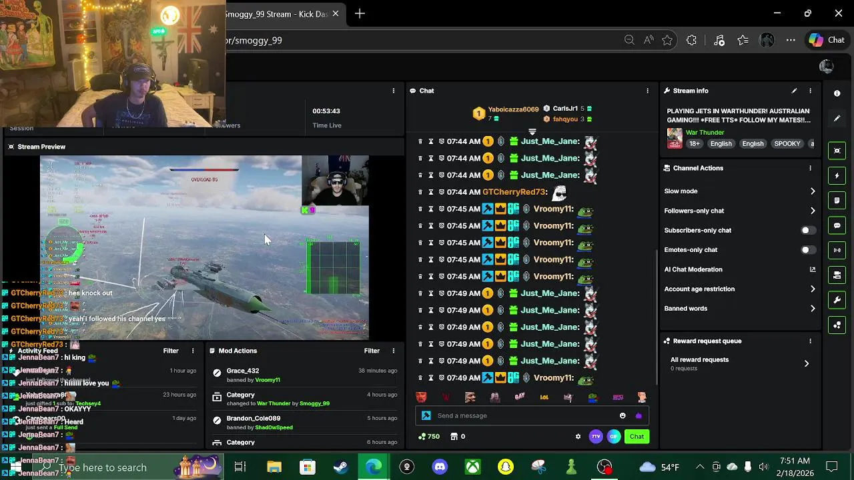Open Filter in the Activity Feed

click(x=171, y=351)
